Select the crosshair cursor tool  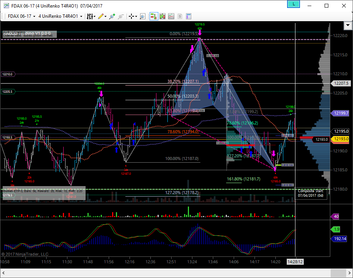point(131,16)
